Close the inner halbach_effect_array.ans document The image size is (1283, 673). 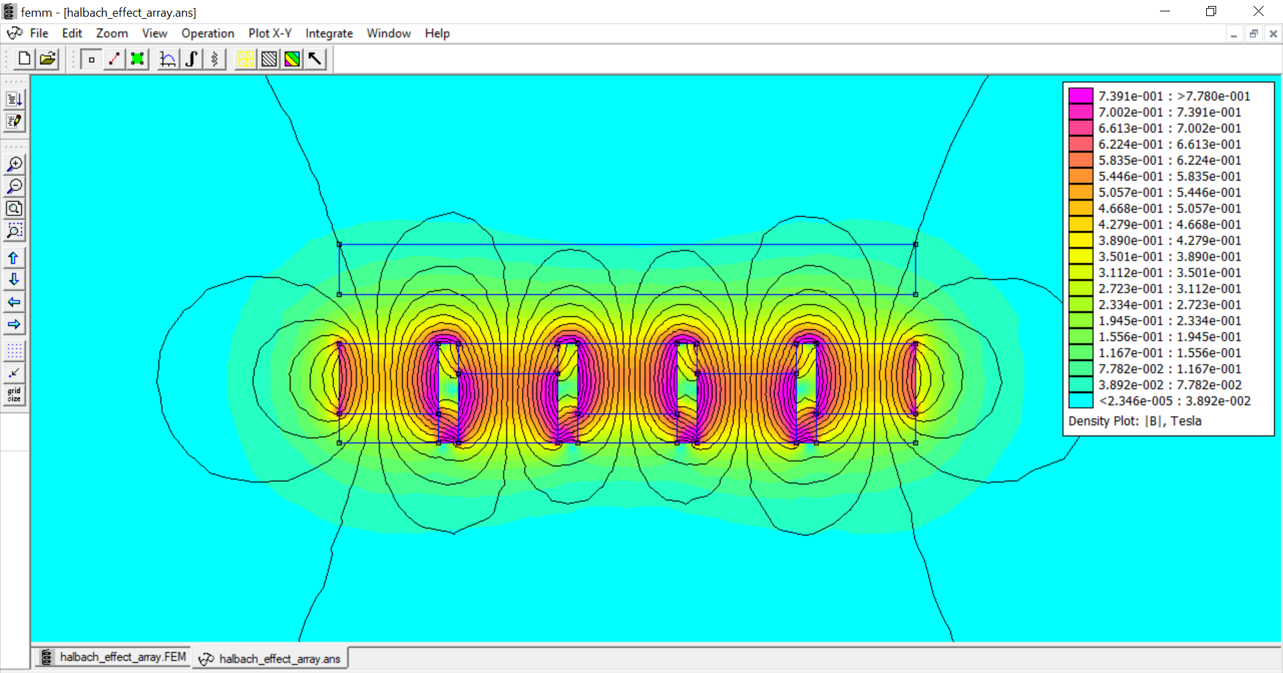coord(1273,34)
